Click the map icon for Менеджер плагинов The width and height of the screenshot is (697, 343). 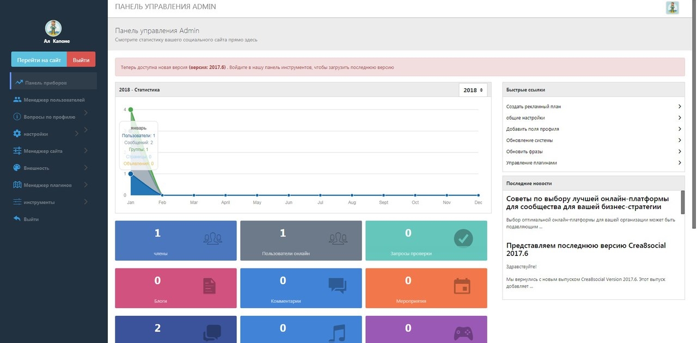click(x=17, y=185)
